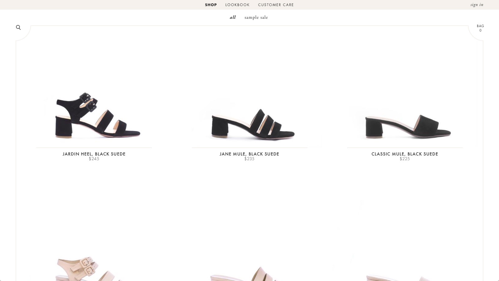
Task: Select the 'all' category filter
Action: click(x=233, y=17)
